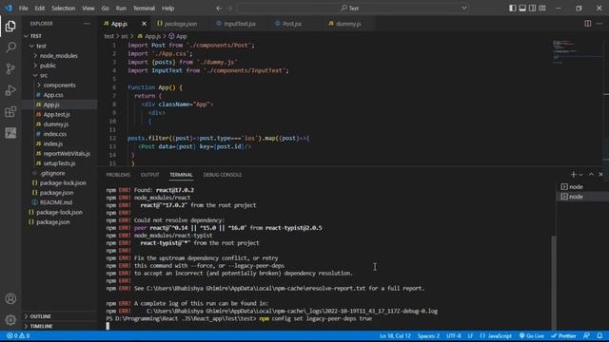
Task: Switch to the Debug Console tab
Action: point(222,175)
